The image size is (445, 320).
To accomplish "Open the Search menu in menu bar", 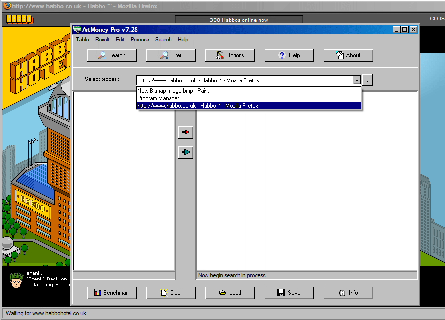I will 164,40.
